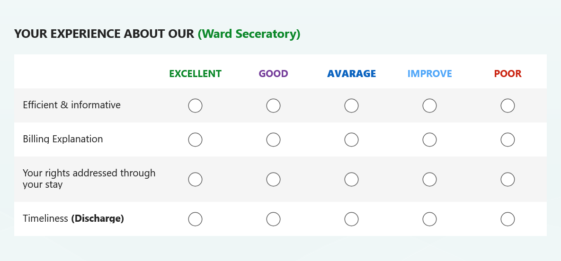Rate Efficient & informative as Good
Screen dimensions: 561x261
click(x=273, y=106)
